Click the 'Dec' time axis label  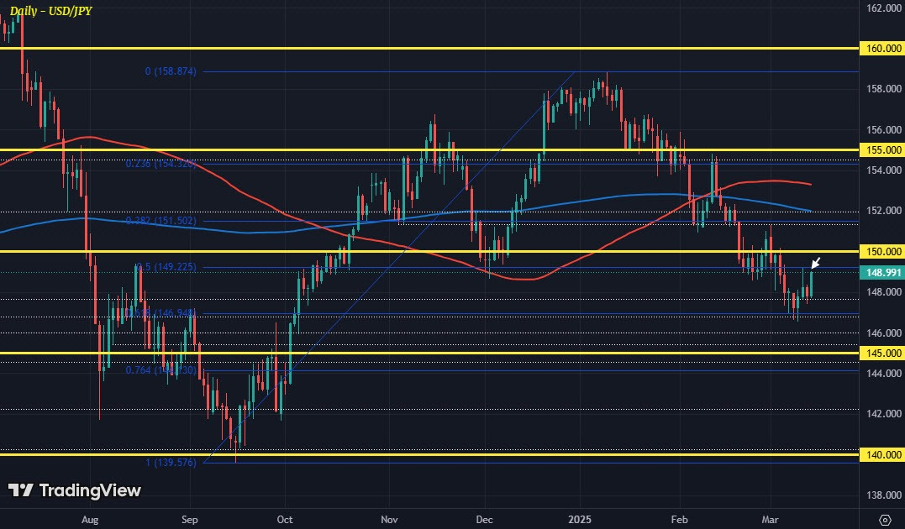[x=484, y=520]
